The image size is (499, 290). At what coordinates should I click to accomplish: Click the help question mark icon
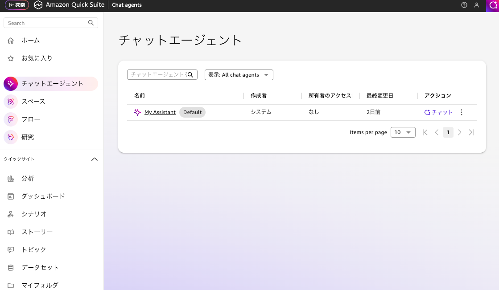coord(464,5)
